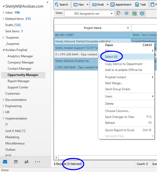Choose Add to Available Offline list
Screen dimensions: 157x172
(x=126, y=70)
